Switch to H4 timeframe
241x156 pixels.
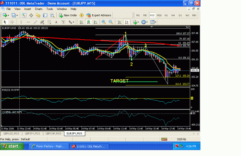173,15
